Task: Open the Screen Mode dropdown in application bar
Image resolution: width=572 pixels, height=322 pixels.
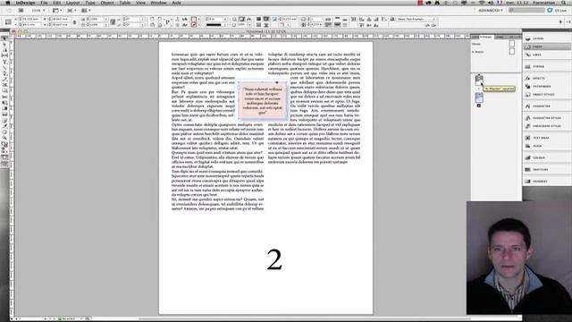Action: [x=71, y=11]
